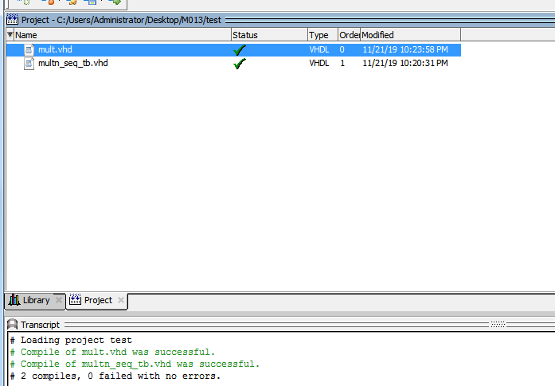Click the VHDL type cell of multn_seq_tb.vhd
This screenshot has width=555, height=386.
(319, 63)
